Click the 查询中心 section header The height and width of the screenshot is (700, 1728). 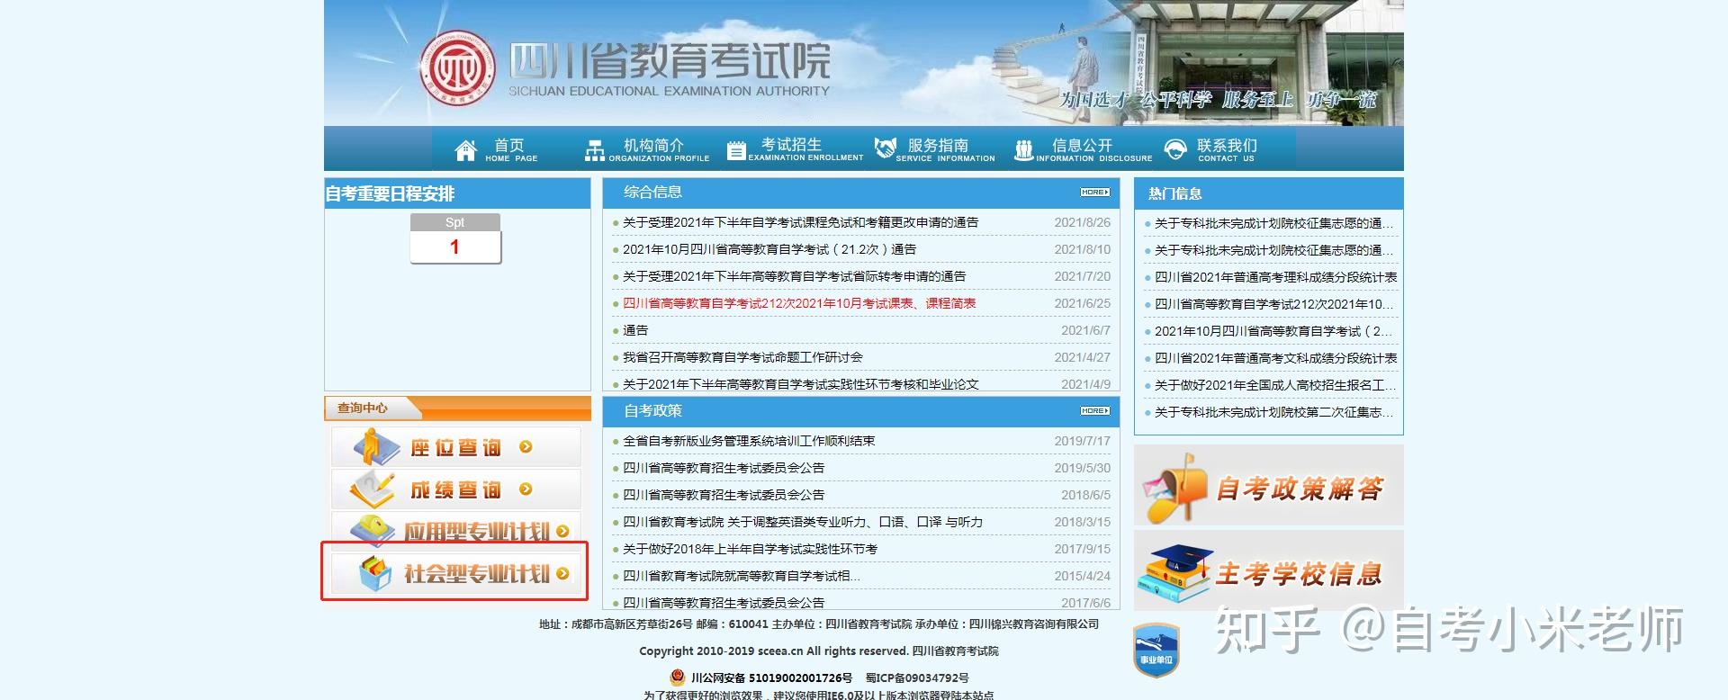tap(363, 408)
